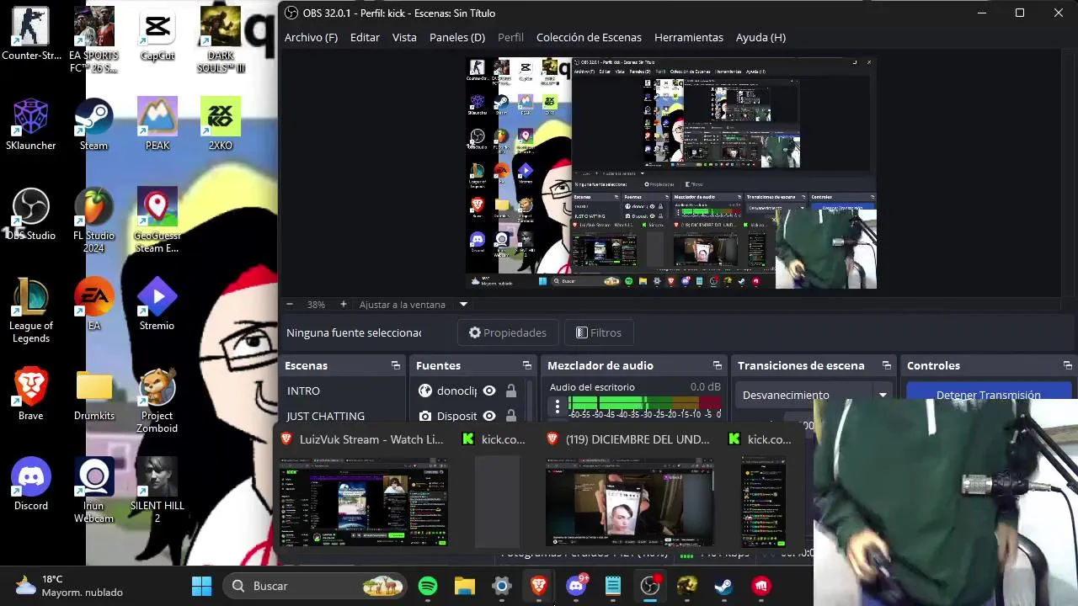
Task: Open Audio del escritorio options menu
Action: (x=557, y=406)
